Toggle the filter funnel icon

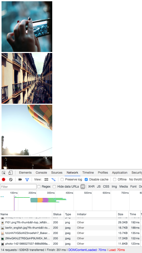coord(27,179)
